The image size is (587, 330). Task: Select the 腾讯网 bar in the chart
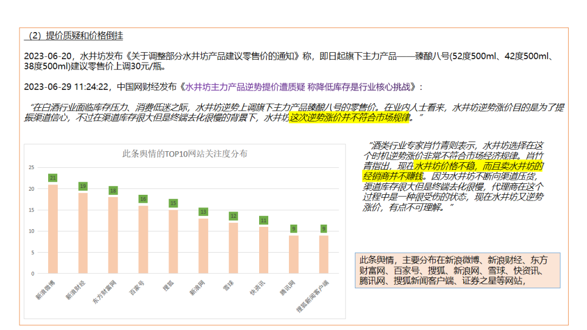click(x=293, y=254)
